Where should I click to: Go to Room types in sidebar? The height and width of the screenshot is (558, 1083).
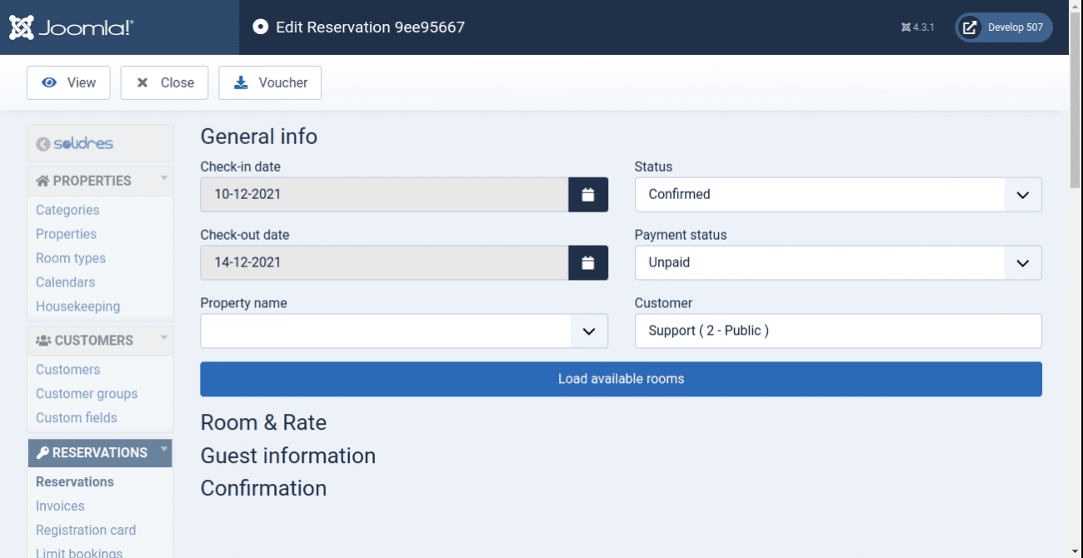click(x=71, y=258)
